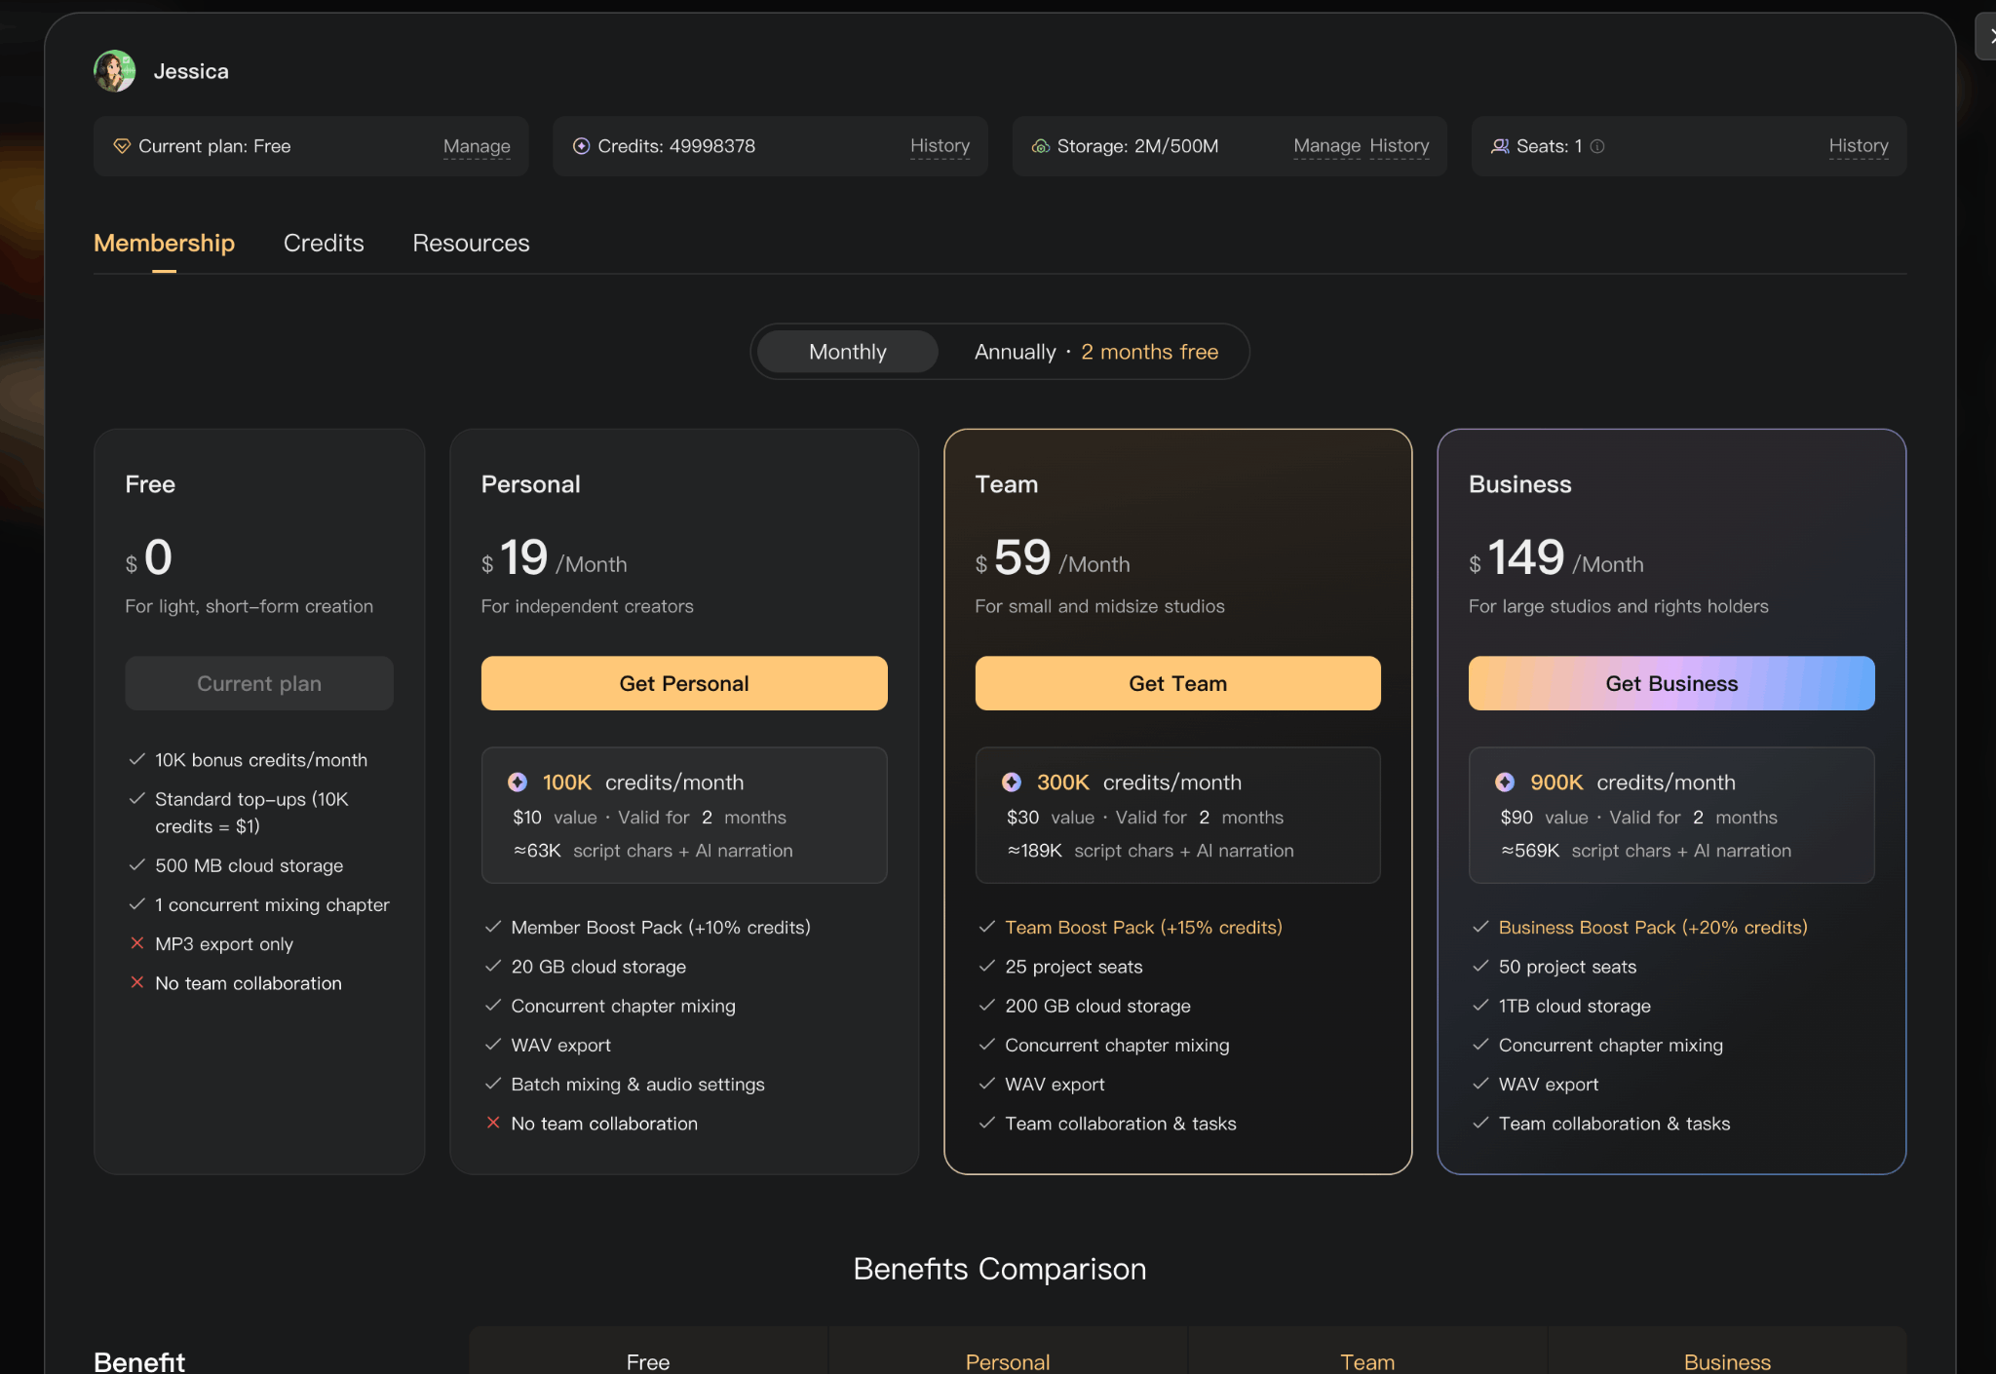Viewport: 1996px width, 1374px height.
Task: Click the checkmark beside Team Boost Pack
Action: pyautogui.click(x=987, y=927)
